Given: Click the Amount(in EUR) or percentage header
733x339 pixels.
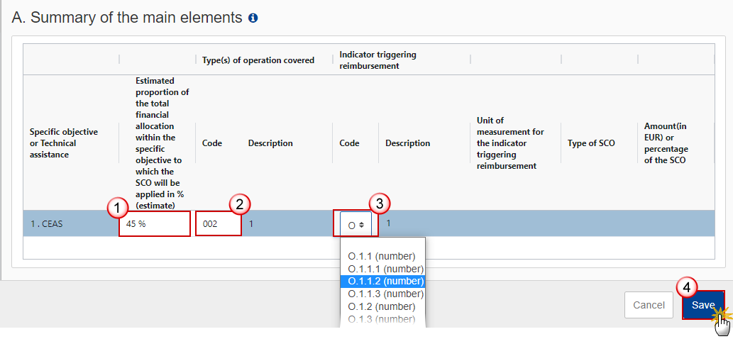Looking at the screenshot, I should [x=666, y=143].
